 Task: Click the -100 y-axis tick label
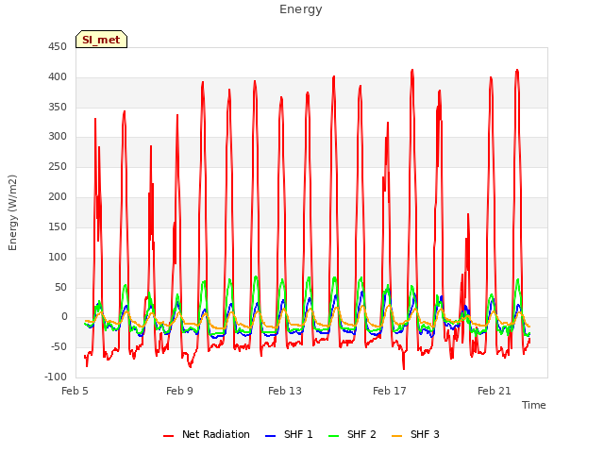coord(56,377)
